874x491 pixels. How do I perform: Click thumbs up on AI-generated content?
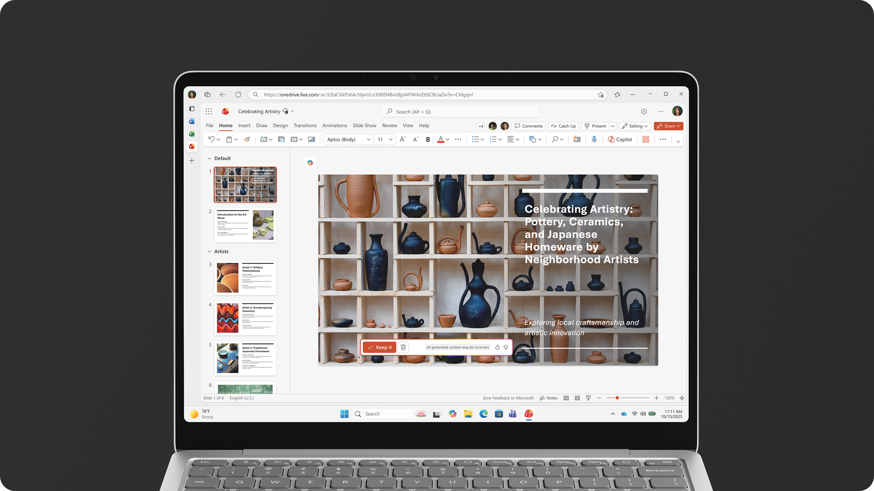tap(497, 347)
